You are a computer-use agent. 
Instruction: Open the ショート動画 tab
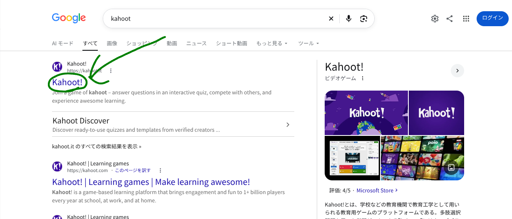click(231, 43)
